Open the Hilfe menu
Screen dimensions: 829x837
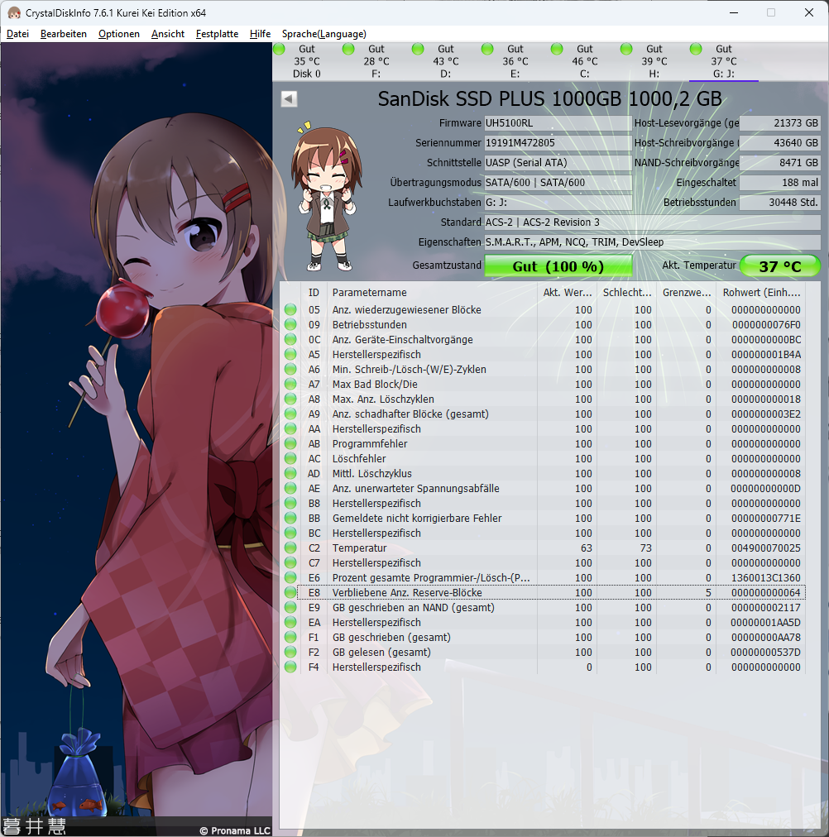[260, 34]
